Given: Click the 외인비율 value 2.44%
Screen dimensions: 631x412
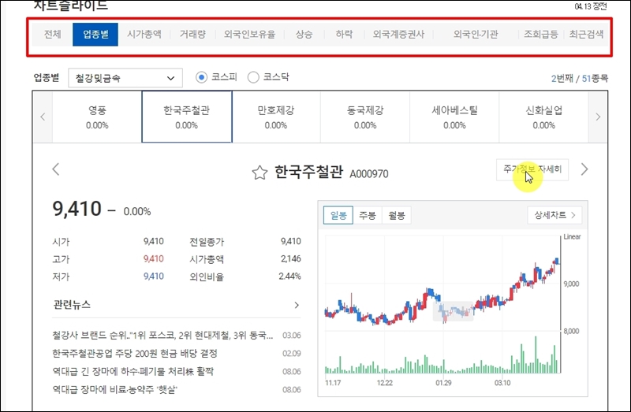Looking at the screenshot, I should 289,277.
